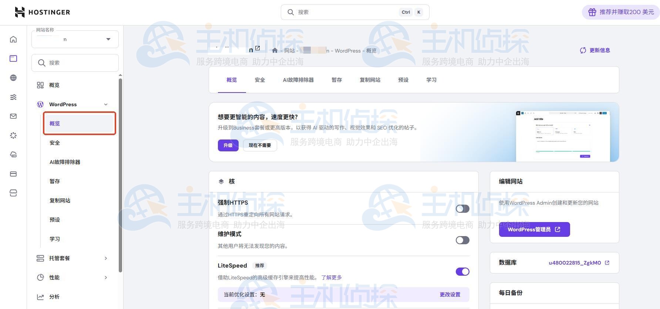
Task: Open the home icon in left rail
Action: click(13, 39)
